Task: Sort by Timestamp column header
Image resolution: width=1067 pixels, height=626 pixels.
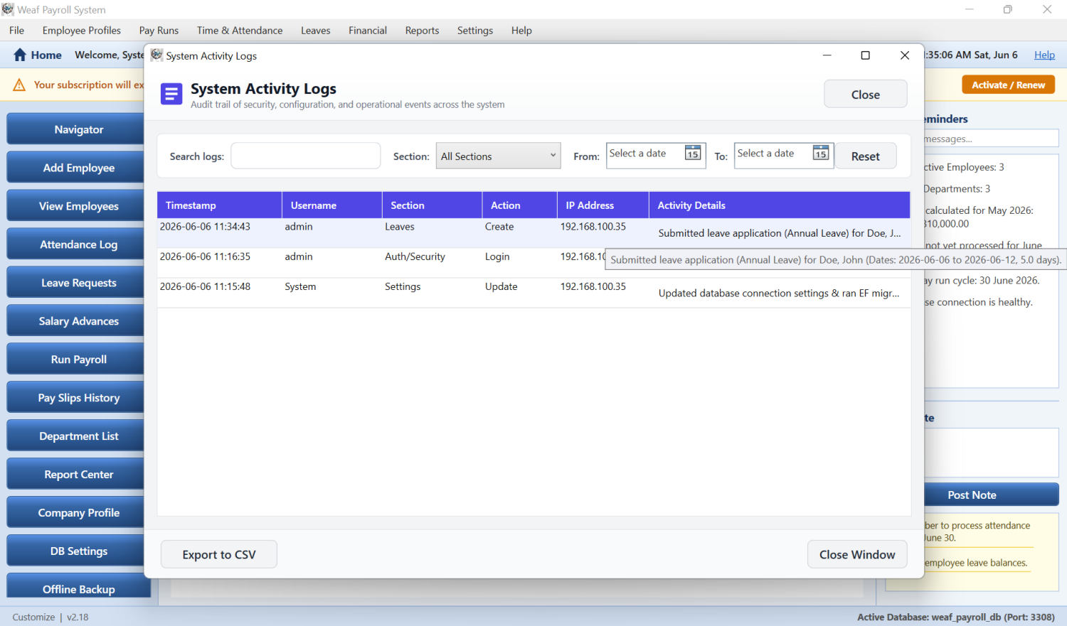Action: click(x=219, y=205)
